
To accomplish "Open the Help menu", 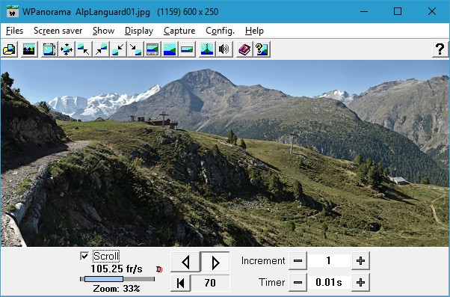I will click(x=254, y=31).
